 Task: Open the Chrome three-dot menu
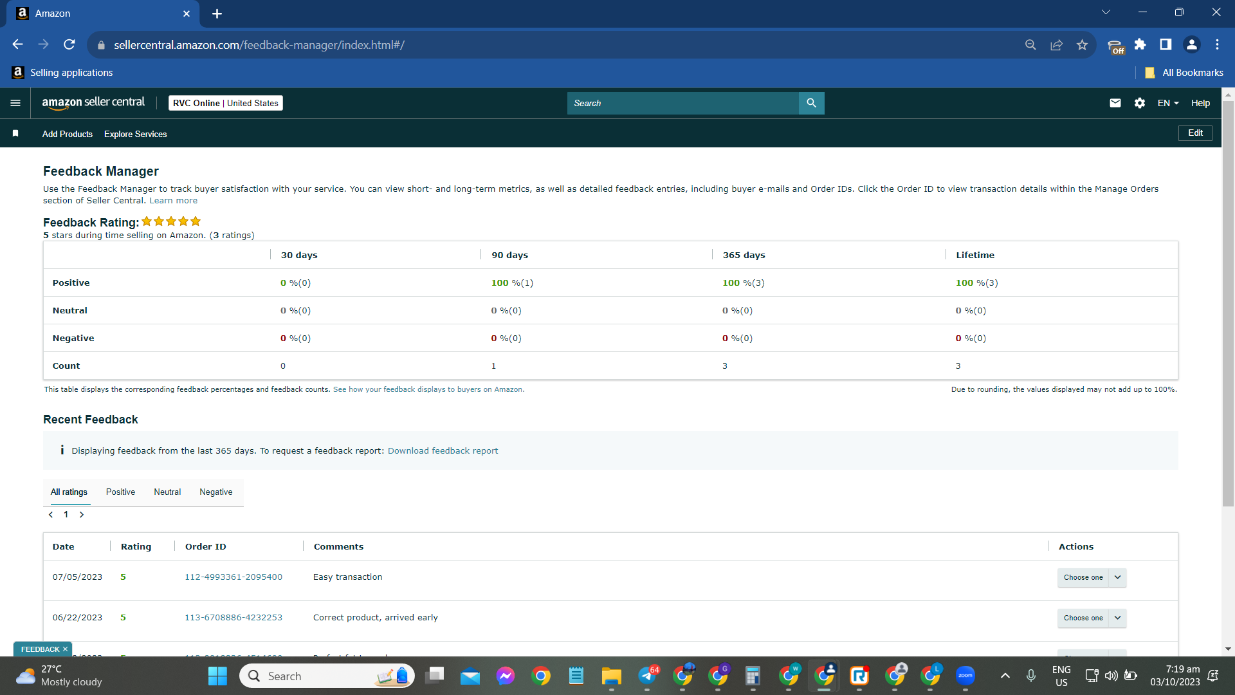pos(1217,44)
